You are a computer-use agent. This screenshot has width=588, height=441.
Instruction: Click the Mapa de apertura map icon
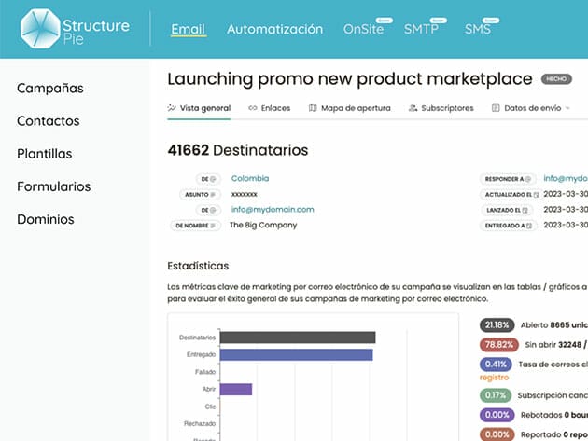pos(313,108)
